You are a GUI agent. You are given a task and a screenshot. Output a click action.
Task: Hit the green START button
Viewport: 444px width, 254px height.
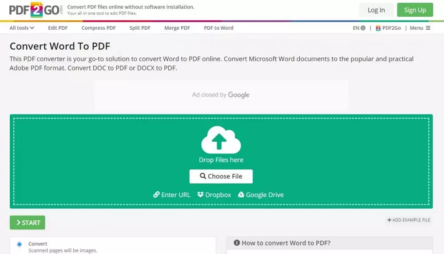point(28,223)
